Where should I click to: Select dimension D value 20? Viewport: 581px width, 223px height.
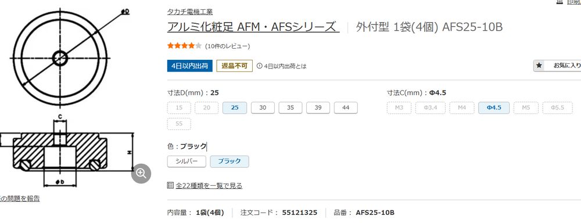pyautogui.click(x=207, y=108)
